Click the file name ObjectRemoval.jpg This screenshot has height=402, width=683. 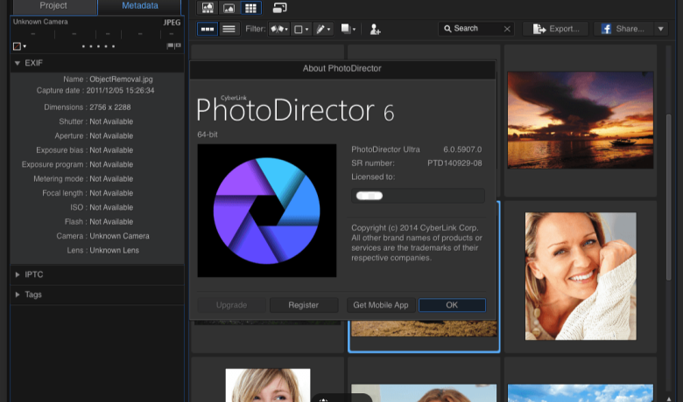[121, 80]
